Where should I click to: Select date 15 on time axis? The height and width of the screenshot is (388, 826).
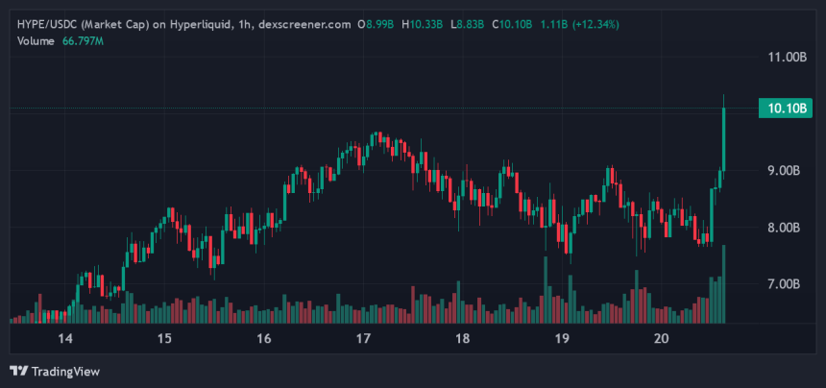pyautogui.click(x=164, y=339)
